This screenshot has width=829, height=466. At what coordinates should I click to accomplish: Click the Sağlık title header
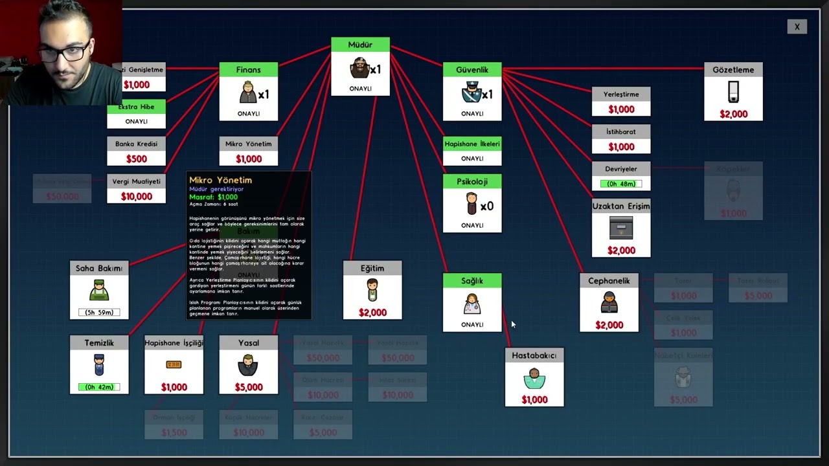(471, 280)
